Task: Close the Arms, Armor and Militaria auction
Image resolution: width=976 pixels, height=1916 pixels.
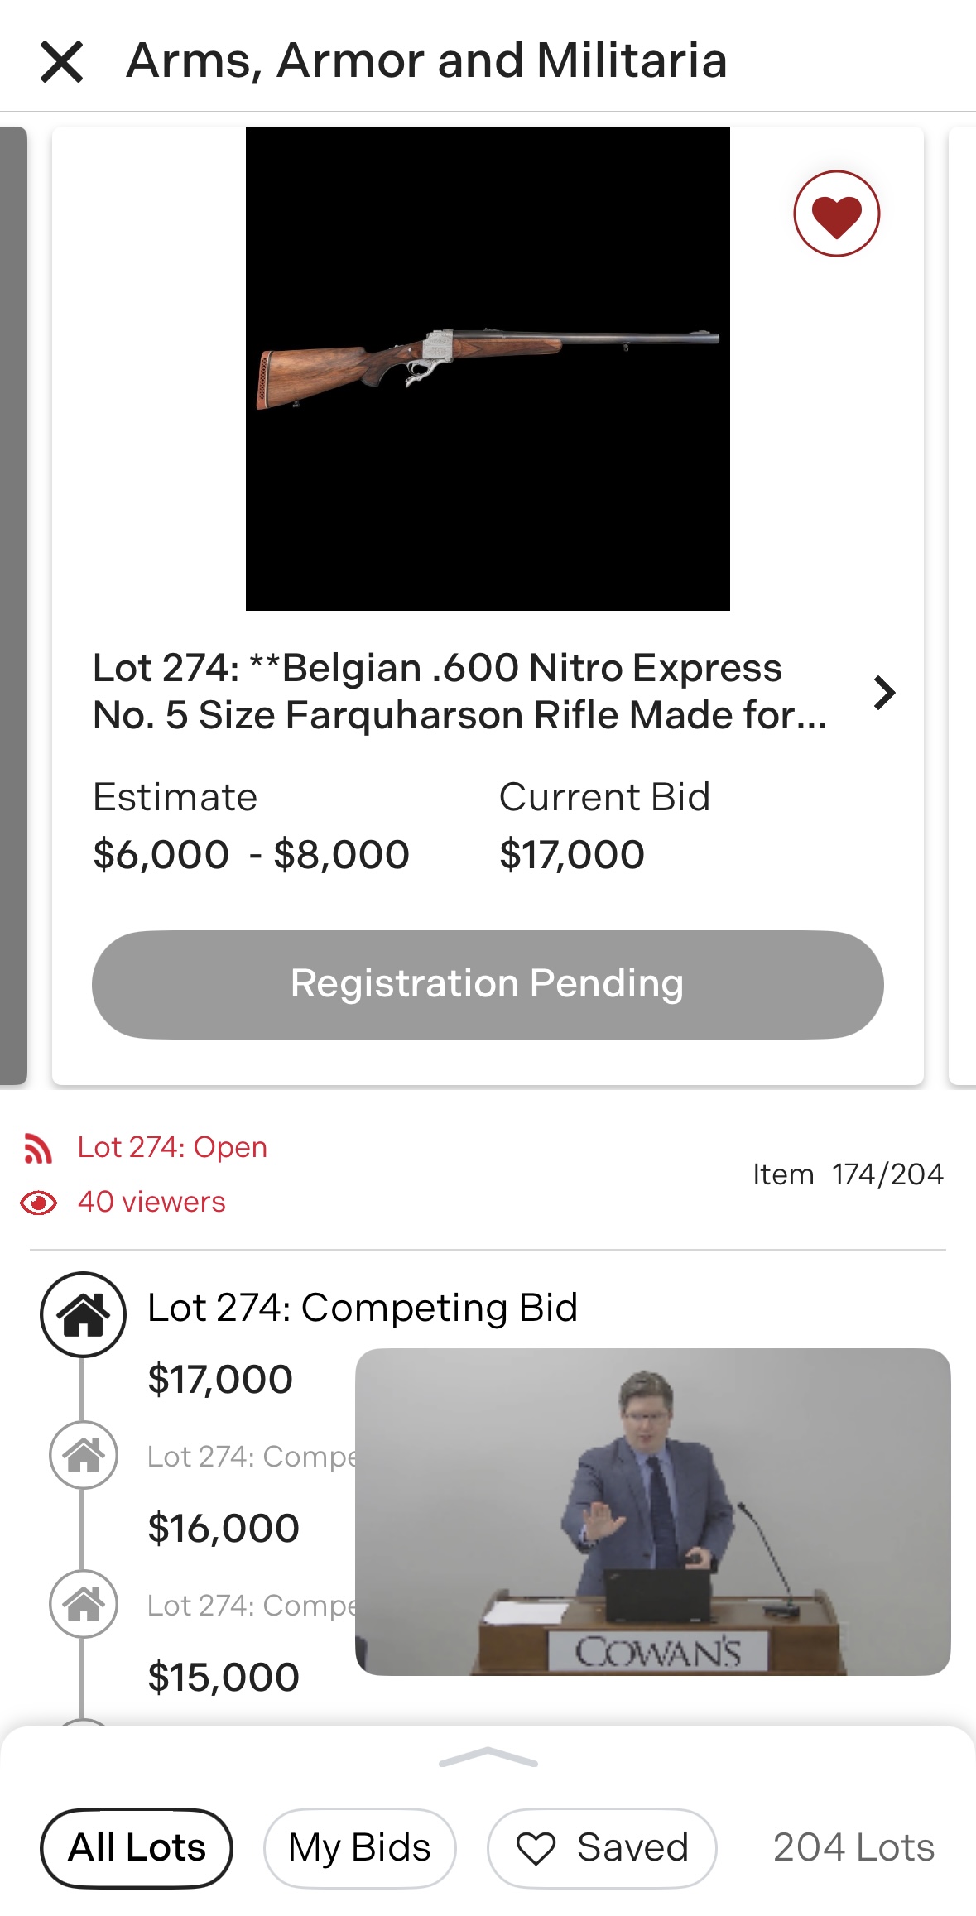Action: point(61,62)
